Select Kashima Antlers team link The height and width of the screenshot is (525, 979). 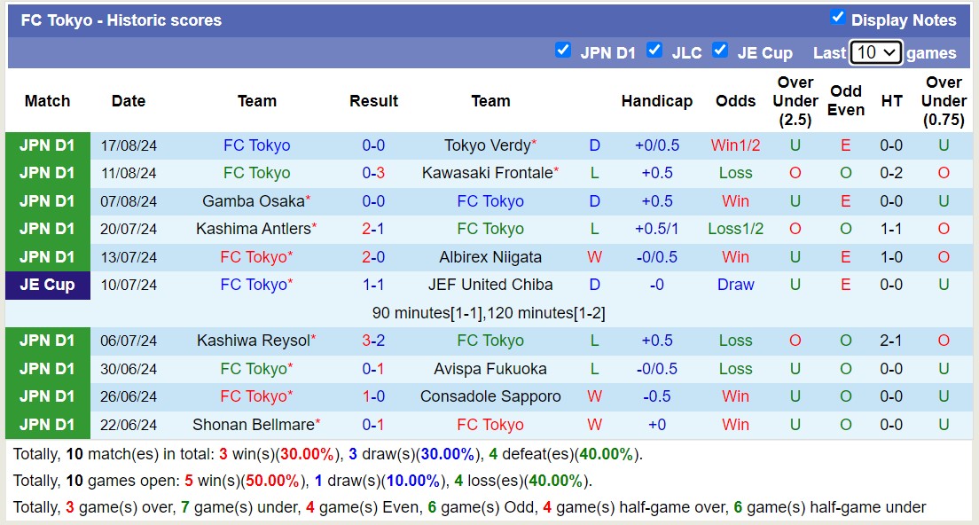click(x=253, y=229)
